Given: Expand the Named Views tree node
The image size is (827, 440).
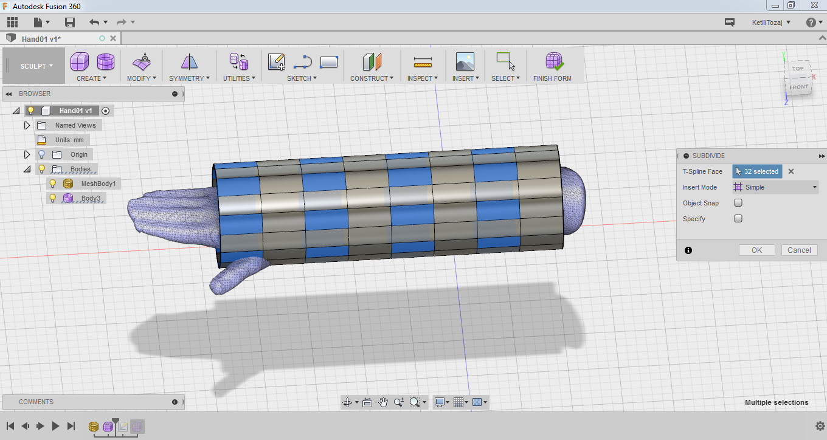Looking at the screenshot, I should pos(27,125).
